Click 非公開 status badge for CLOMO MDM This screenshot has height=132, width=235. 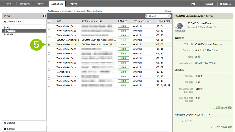coord(123,40)
